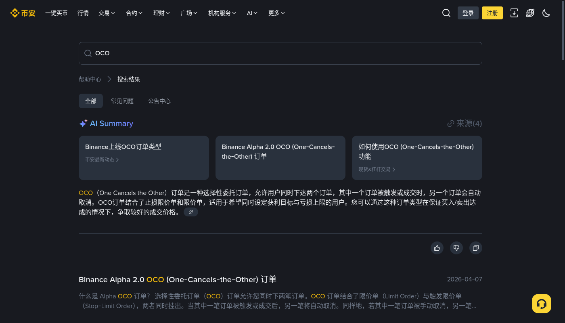565x323 pixels.
Task: Open the 来源(4) sources link
Action: point(465,124)
